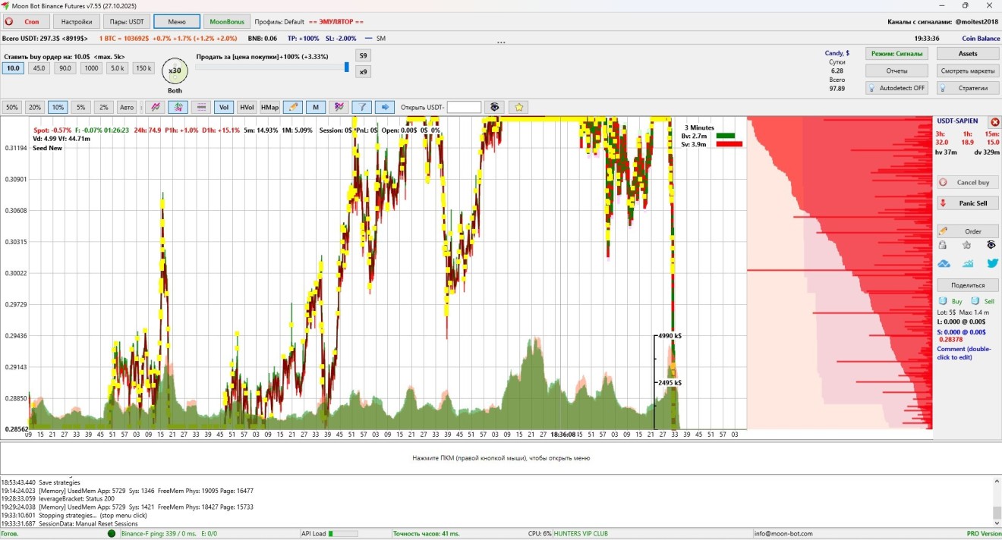The height and width of the screenshot is (540, 1002).
Task: Click Смотреть маркеты button
Action: [x=967, y=71]
